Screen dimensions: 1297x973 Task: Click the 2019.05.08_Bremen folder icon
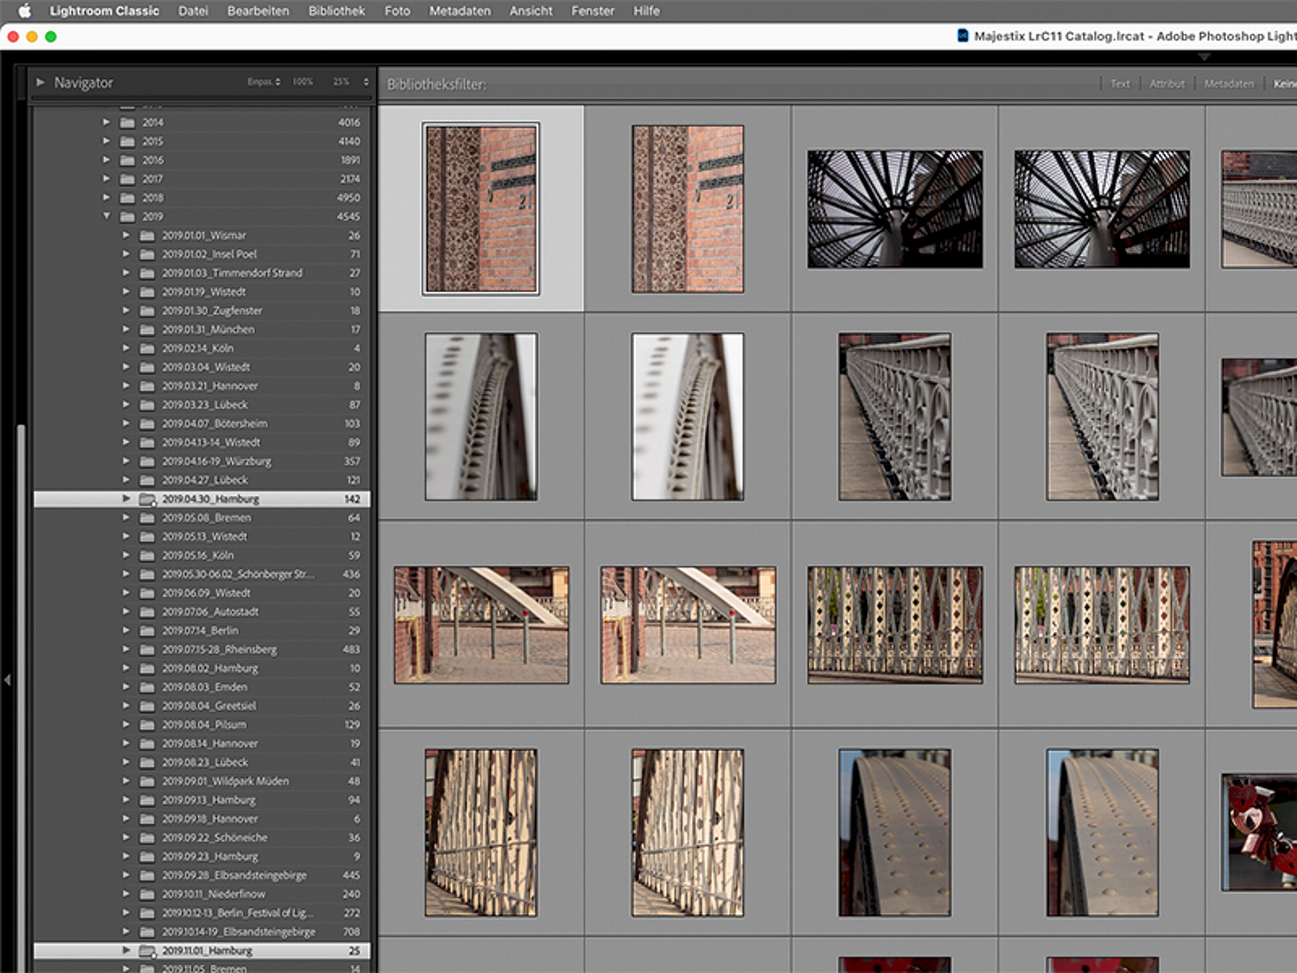pyautogui.click(x=147, y=518)
